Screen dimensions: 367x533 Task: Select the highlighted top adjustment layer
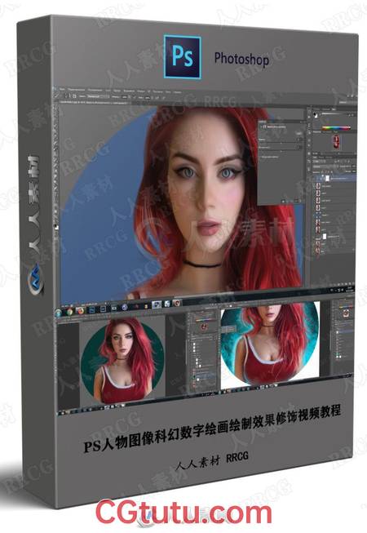pos(335,179)
